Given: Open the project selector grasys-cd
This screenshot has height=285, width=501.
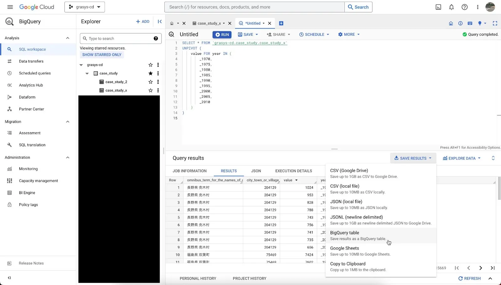Looking at the screenshot, I should coord(85,7).
